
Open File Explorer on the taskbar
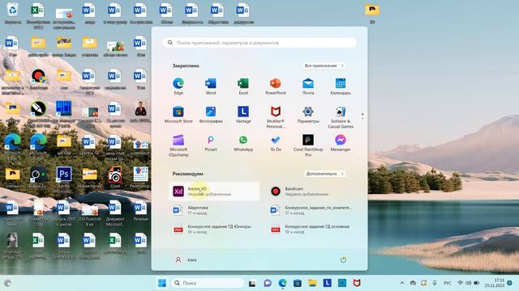tap(312, 283)
